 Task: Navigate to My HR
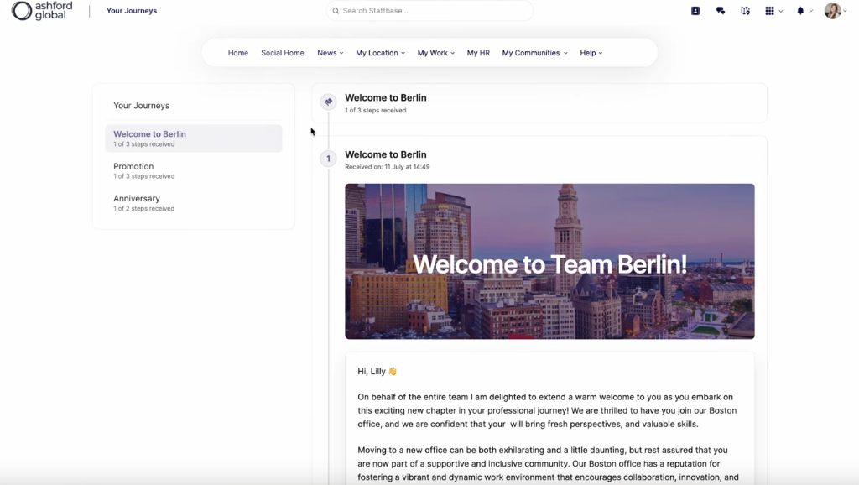(x=478, y=53)
